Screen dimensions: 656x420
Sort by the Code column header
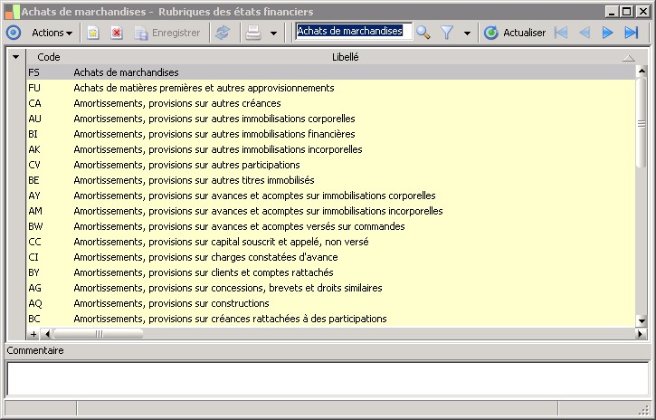49,57
